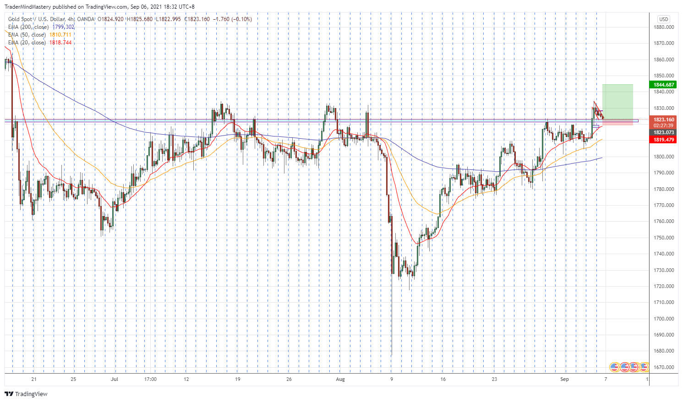Viewport: 683px width, 402px height.
Task: Click the Jul label on time axis
Action: [x=115, y=379]
